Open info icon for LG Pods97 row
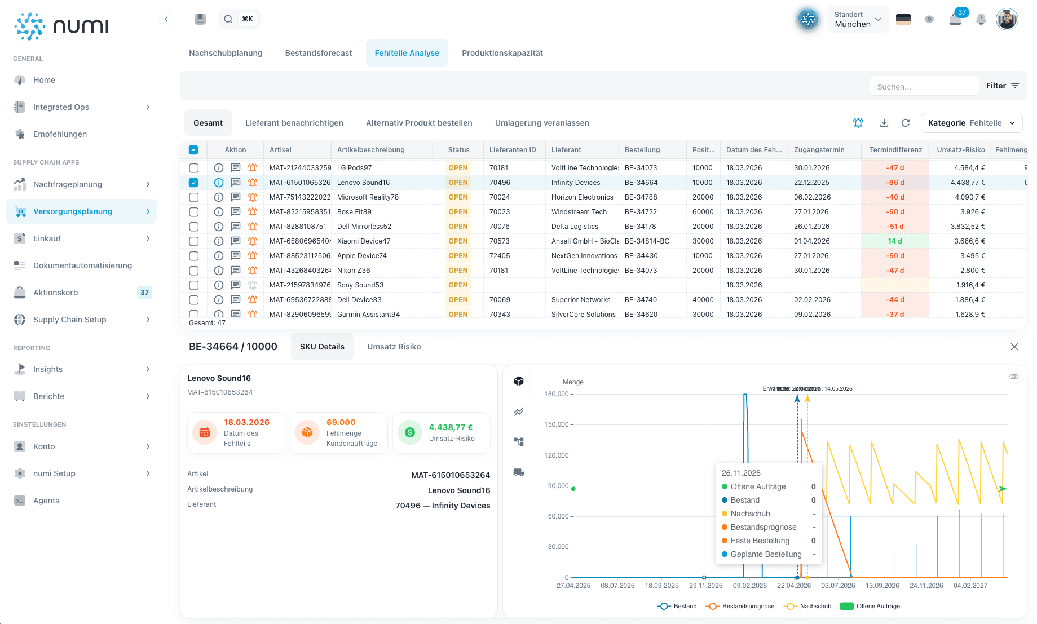Viewport: 1037px width, 624px height. pos(219,168)
